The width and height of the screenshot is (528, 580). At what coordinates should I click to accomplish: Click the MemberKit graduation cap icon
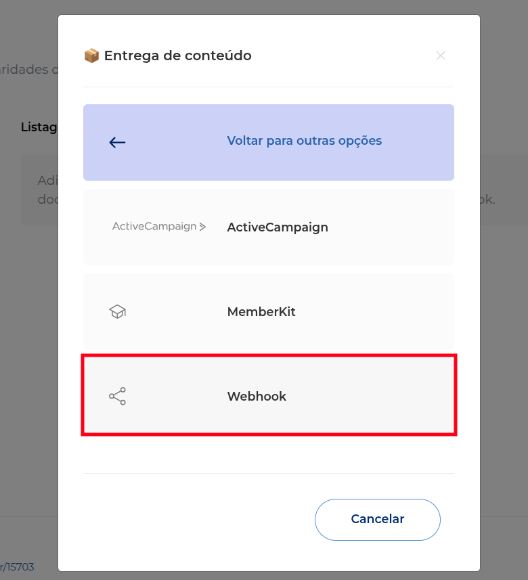point(118,312)
